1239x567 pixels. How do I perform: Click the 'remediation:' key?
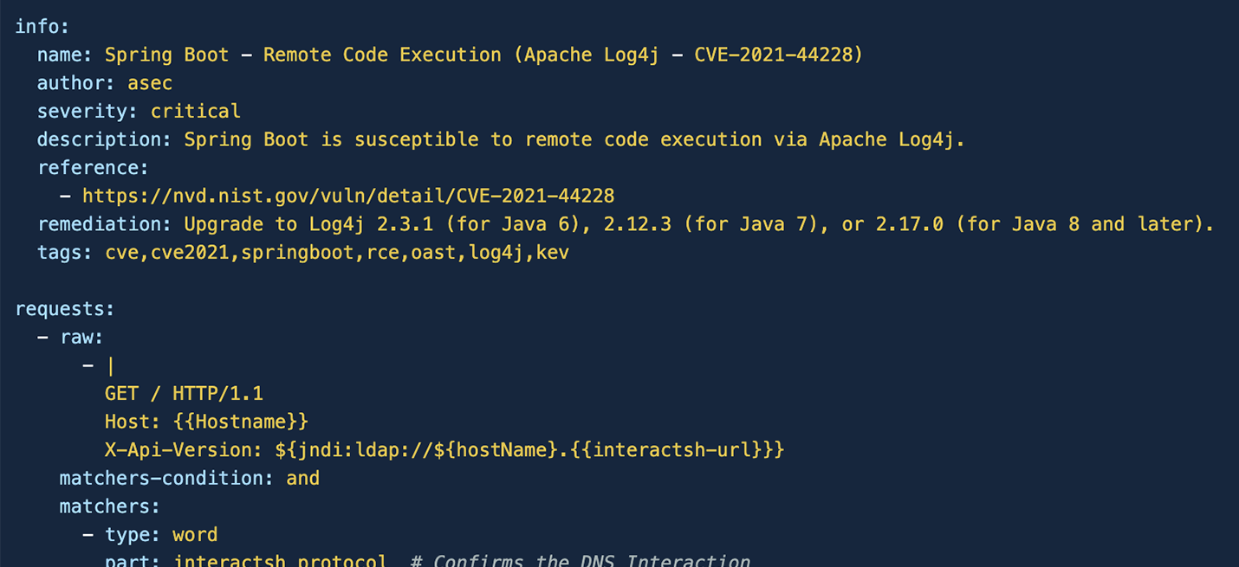(x=105, y=224)
